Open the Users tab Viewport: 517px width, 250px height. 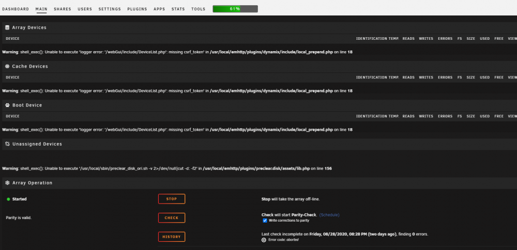(x=85, y=9)
